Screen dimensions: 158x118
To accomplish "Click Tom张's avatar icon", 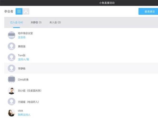I will [x=12, y=57].
